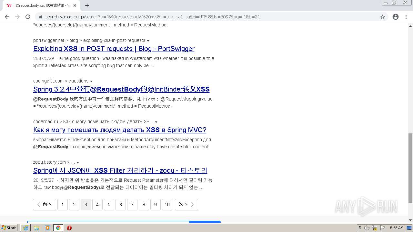This screenshot has height=232, width=413.
Task: View site info via padlock icon
Action: [41, 17]
